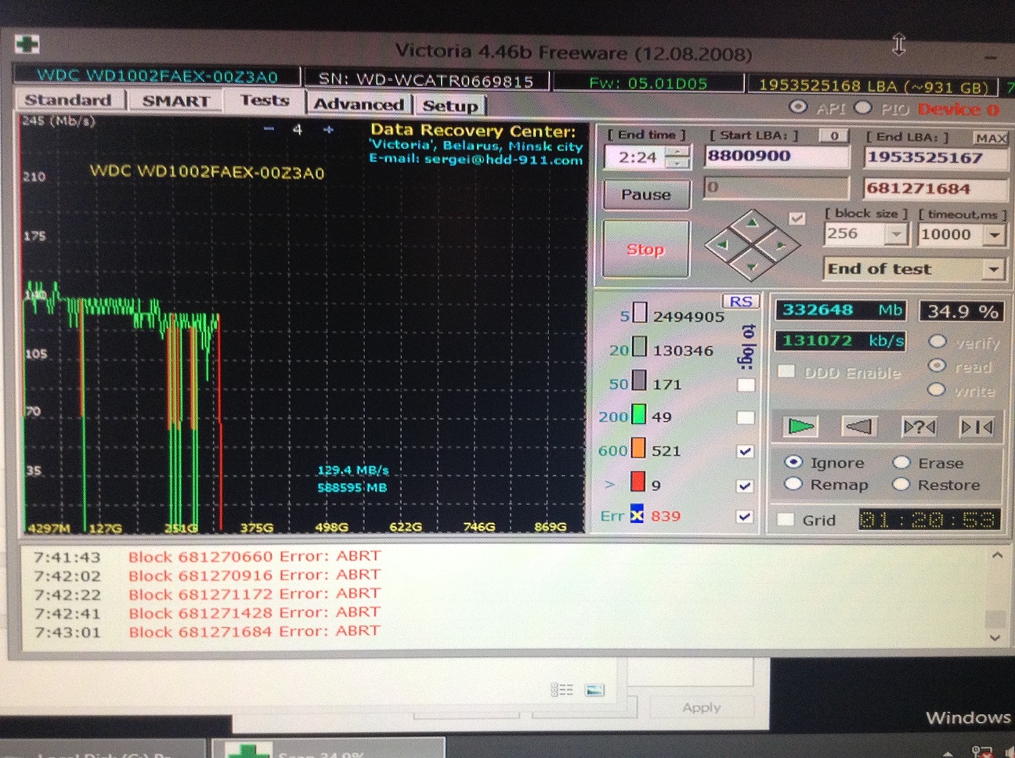Select the reverse scan arrow icon
The height and width of the screenshot is (758, 1015).
pos(858,426)
